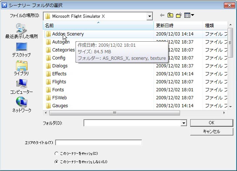Click the Addon Scenery date 2009/12/03 14:14
The image size is (237, 171).
click(x=175, y=34)
